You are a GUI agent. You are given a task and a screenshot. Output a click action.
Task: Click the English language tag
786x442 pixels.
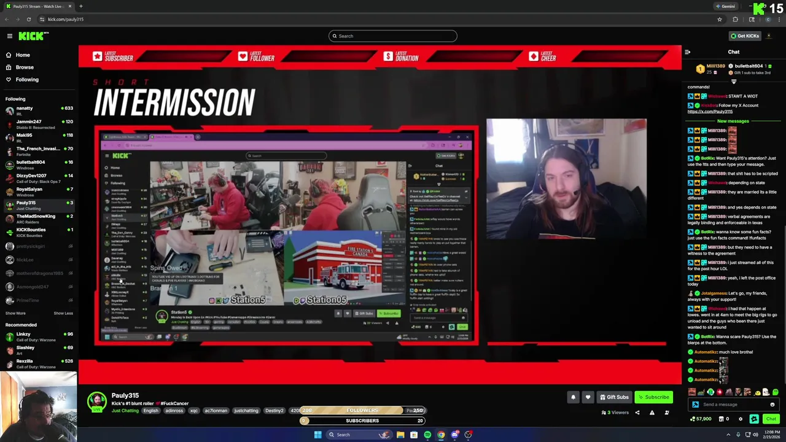[x=150, y=411]
